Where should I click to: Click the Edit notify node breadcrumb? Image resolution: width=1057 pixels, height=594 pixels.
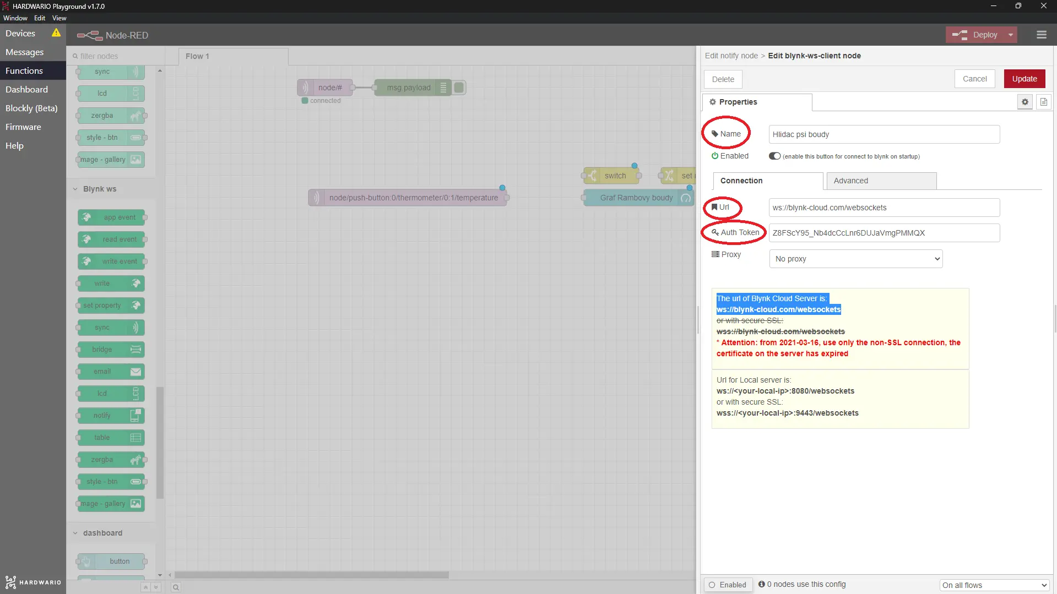click(731, 56)
